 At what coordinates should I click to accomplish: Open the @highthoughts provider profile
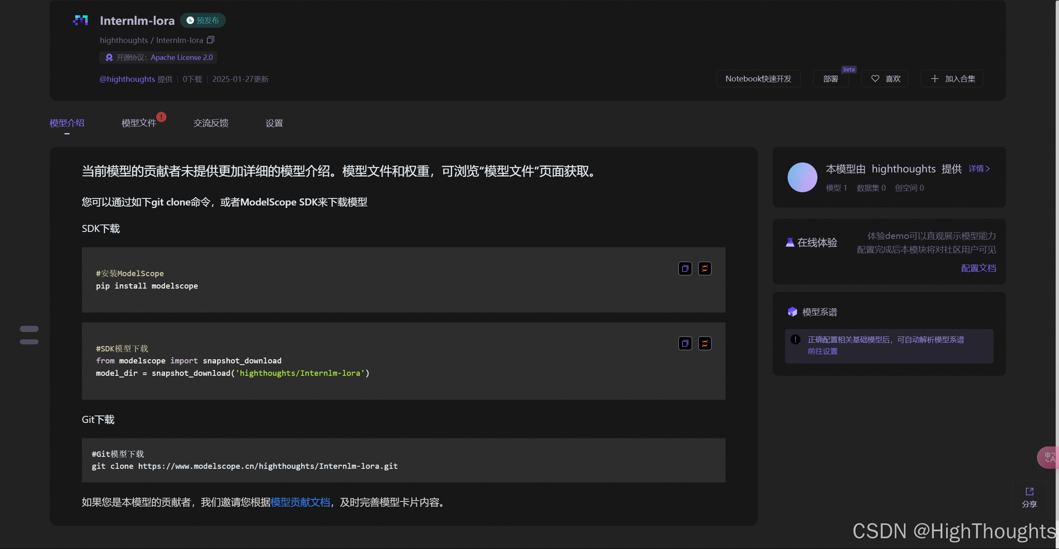click(127, 79)
